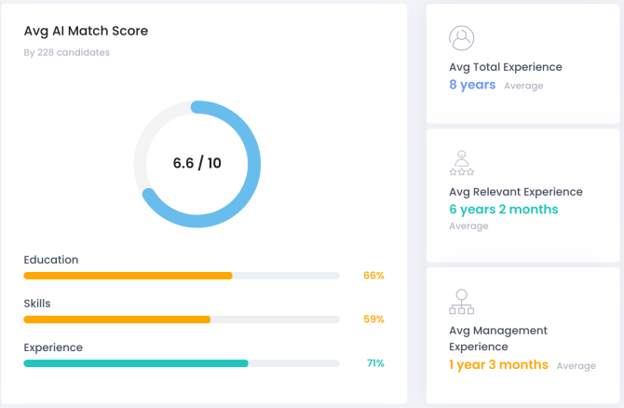Click the 71% Experience percentage
Screen dimensions: 624x408
click(375, 363)
